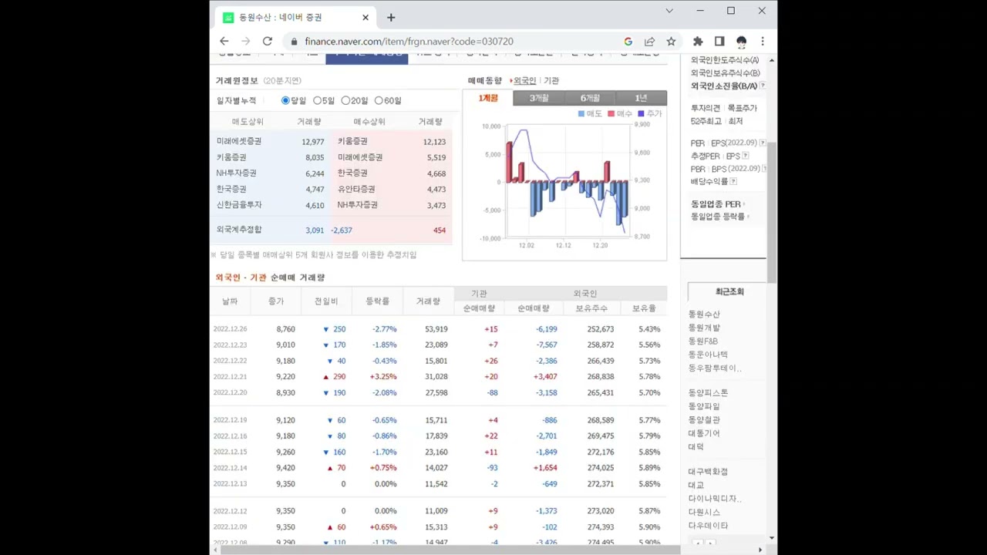This screenshot has height=555, width=987.
Task: Open 다우데이타 in recent views list
Action: 708,526
